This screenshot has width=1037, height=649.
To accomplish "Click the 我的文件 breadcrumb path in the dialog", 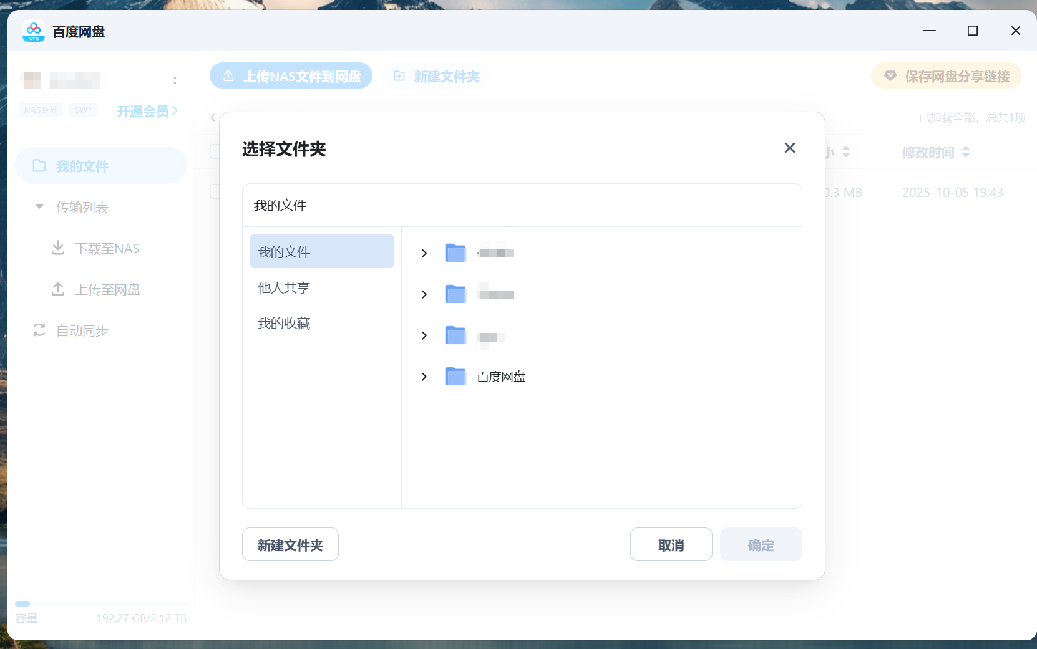I will point(280,205).
